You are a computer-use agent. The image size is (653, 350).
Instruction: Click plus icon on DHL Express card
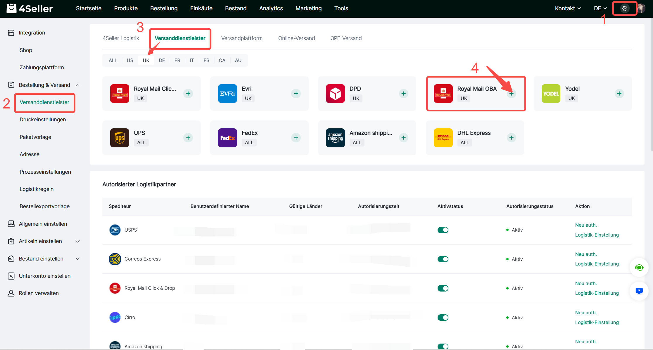click(511, 138)
